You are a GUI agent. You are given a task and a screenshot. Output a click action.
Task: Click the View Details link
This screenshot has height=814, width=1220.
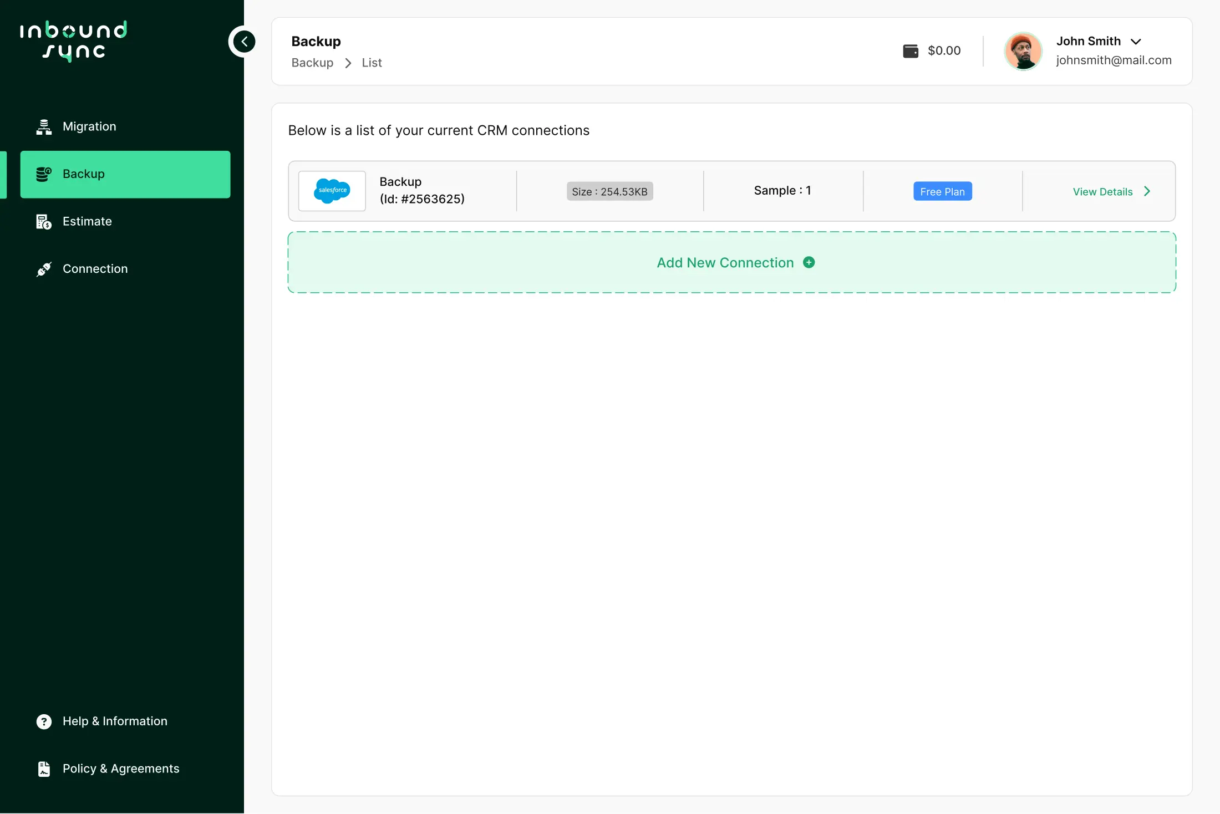click(1102, 191)
